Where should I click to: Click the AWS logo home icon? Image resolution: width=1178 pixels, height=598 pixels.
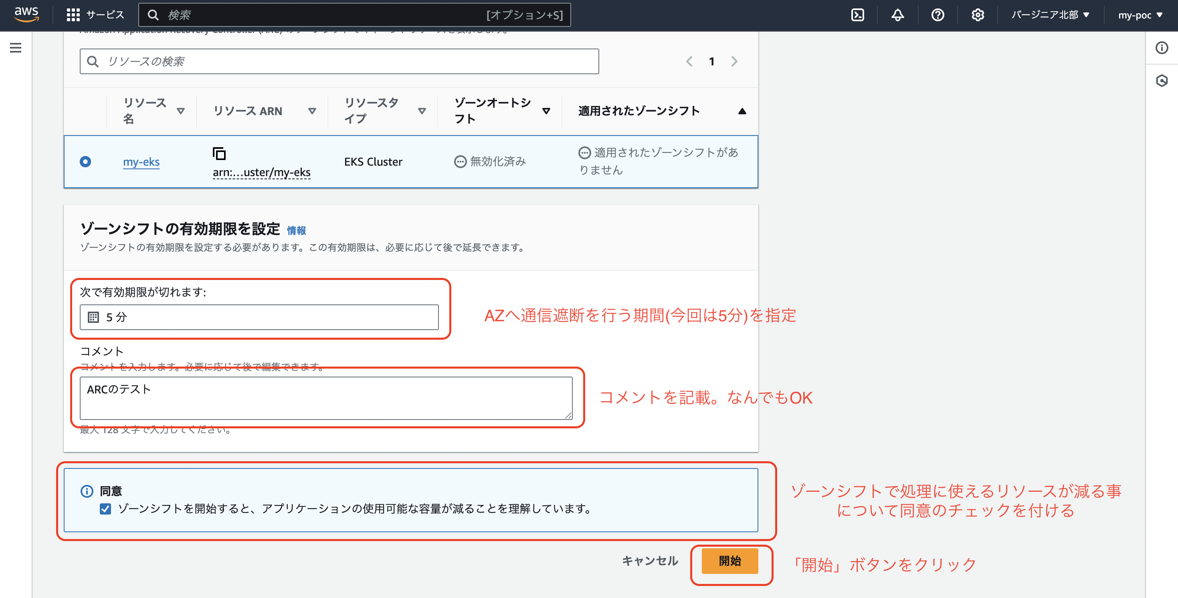coord(26,15)
